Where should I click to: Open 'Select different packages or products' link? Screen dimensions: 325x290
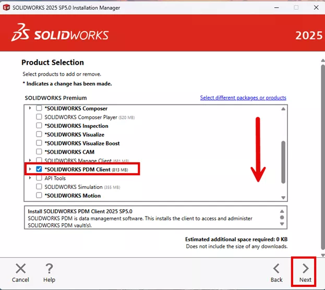243,98
